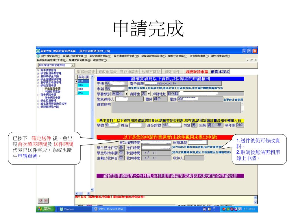Switch to 文件1 - Microsoft Word taskbar item

point(109,209)
